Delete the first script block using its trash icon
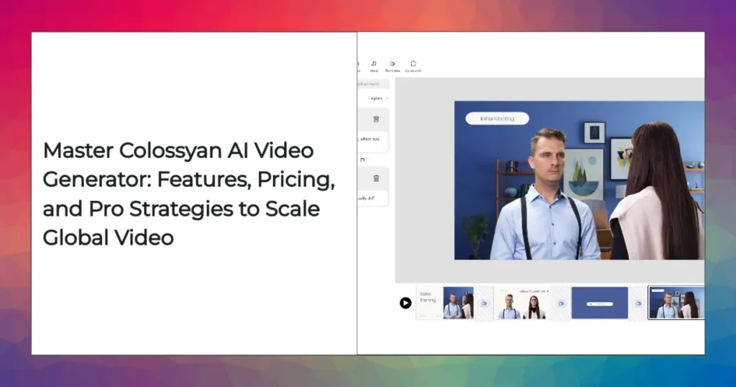736x387 pixels. pos(376,119)
